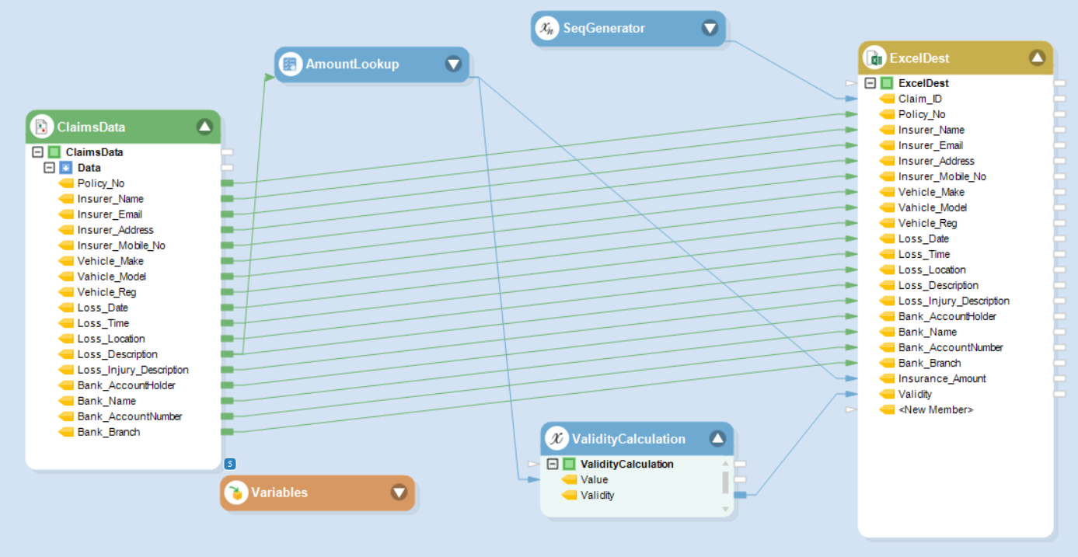This screenshot has height=557, width=1078.
Task: Click the yellow field icon beside Policy_No
Action: 68,183
